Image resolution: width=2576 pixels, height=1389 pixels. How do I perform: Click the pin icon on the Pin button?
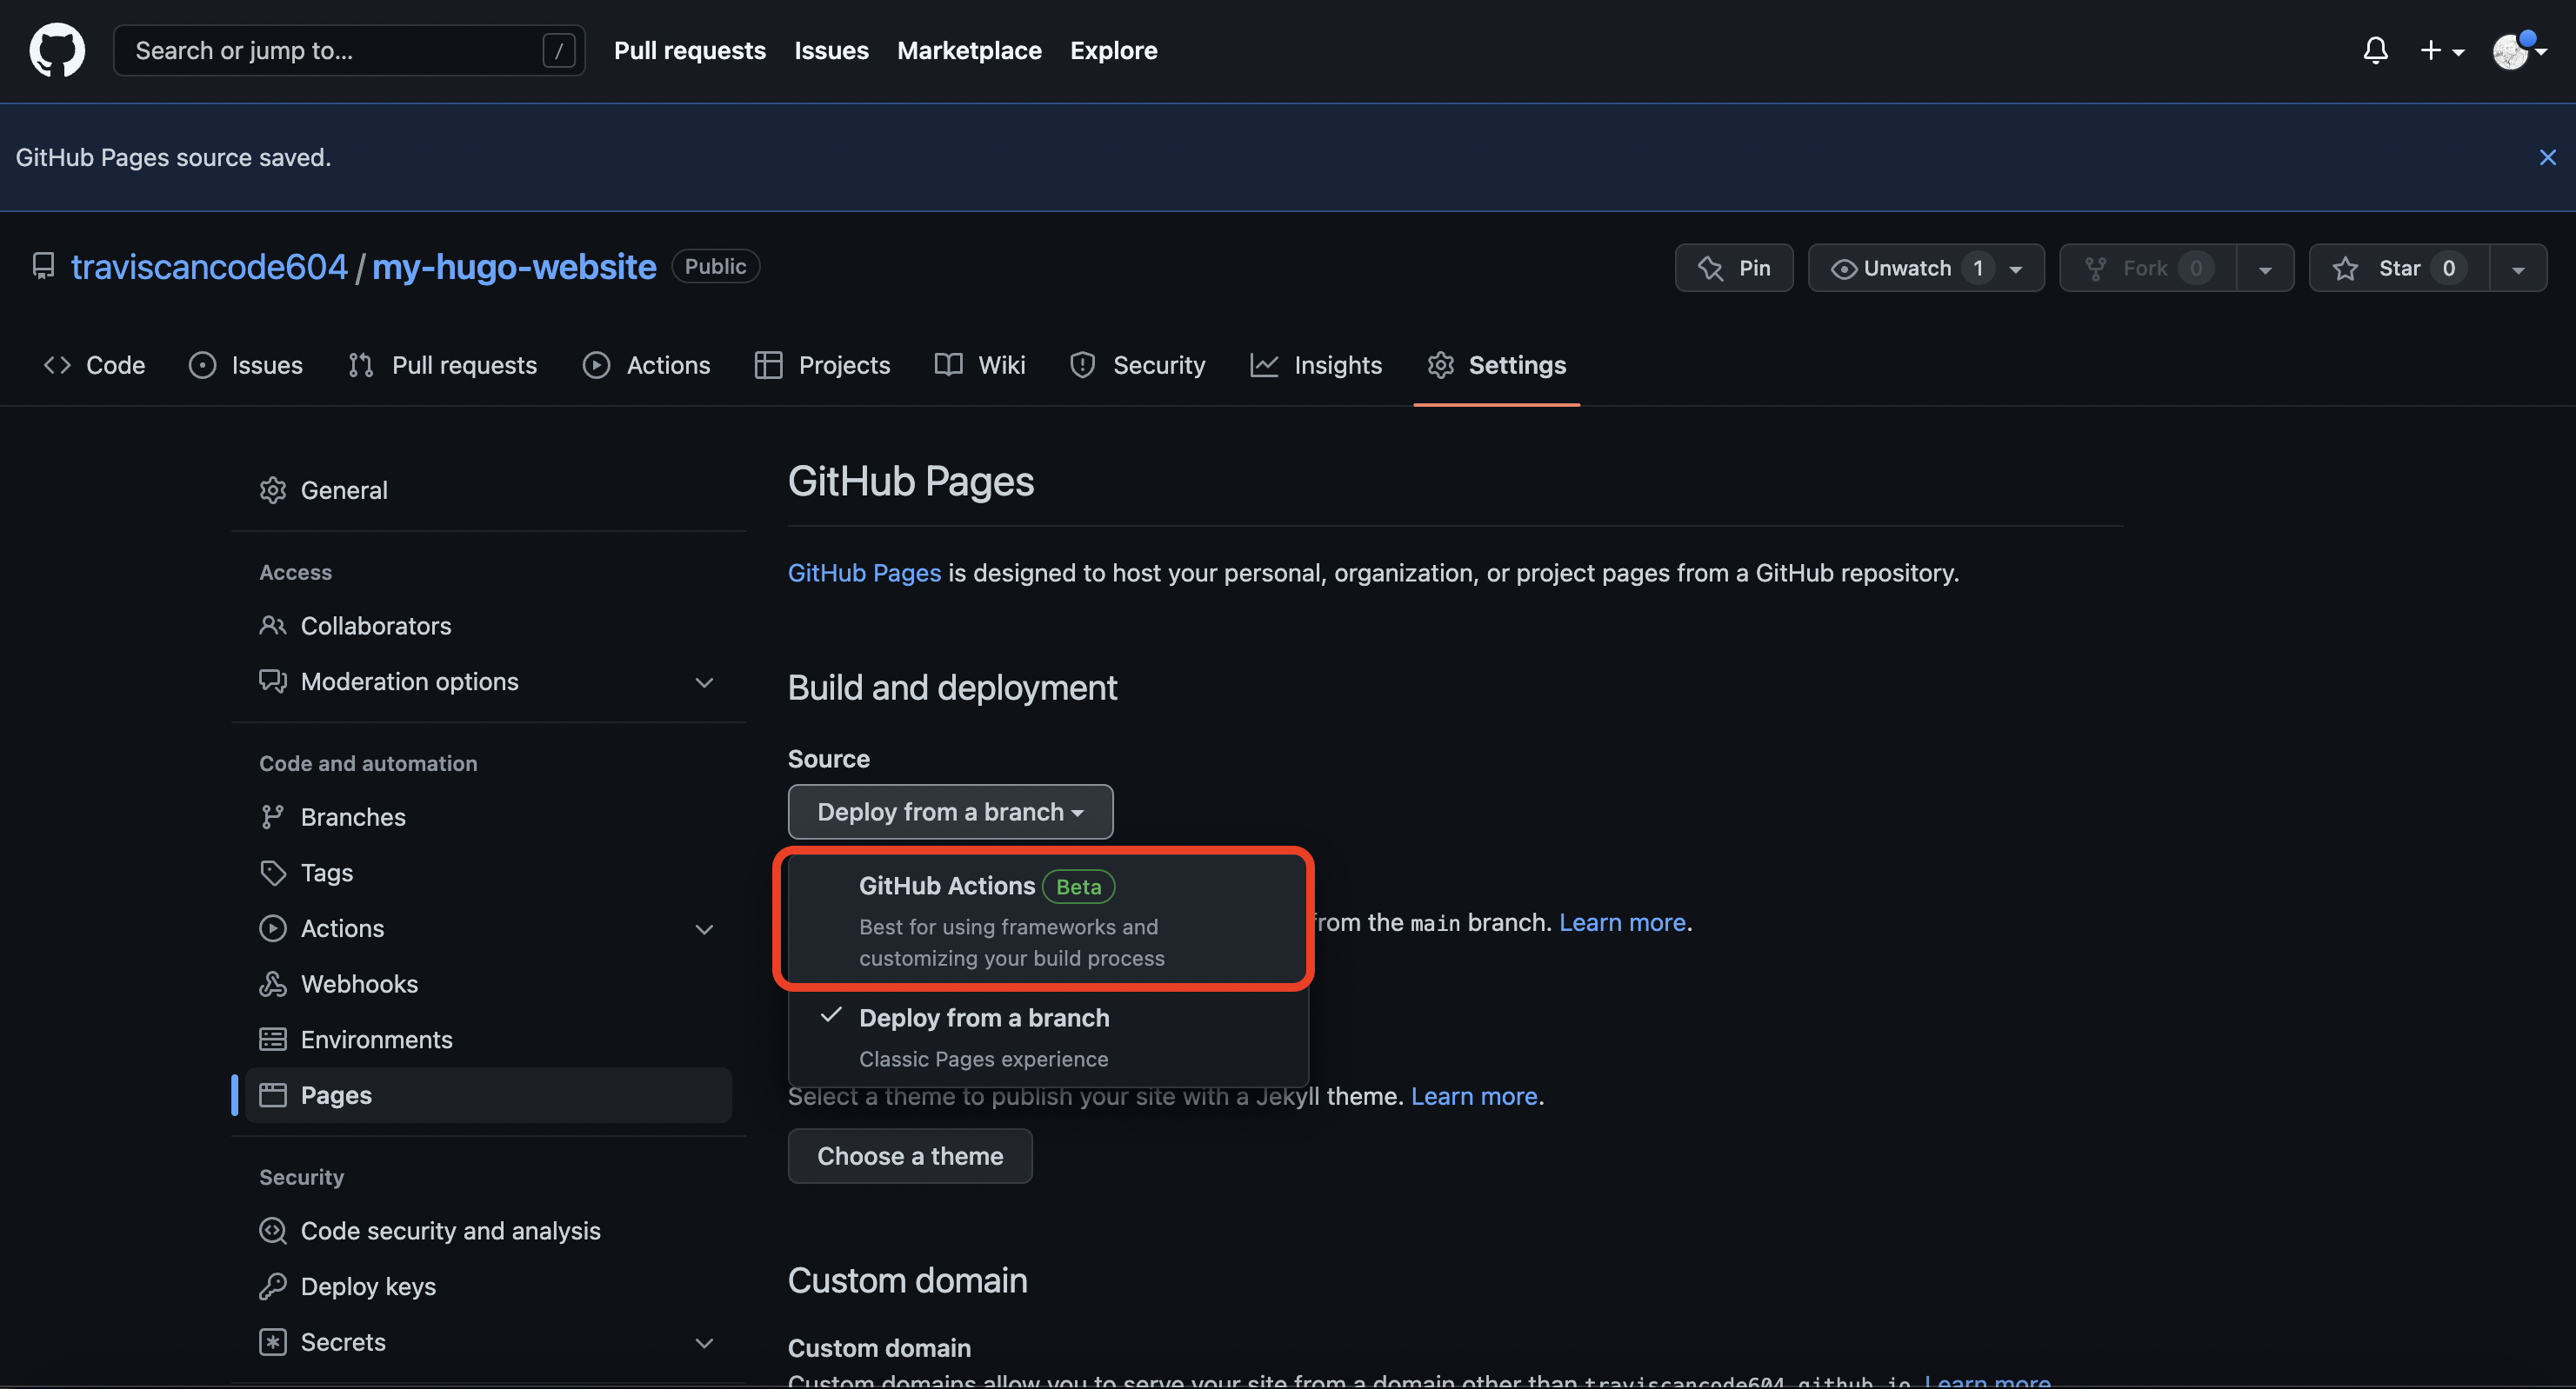pos(1710,269)
